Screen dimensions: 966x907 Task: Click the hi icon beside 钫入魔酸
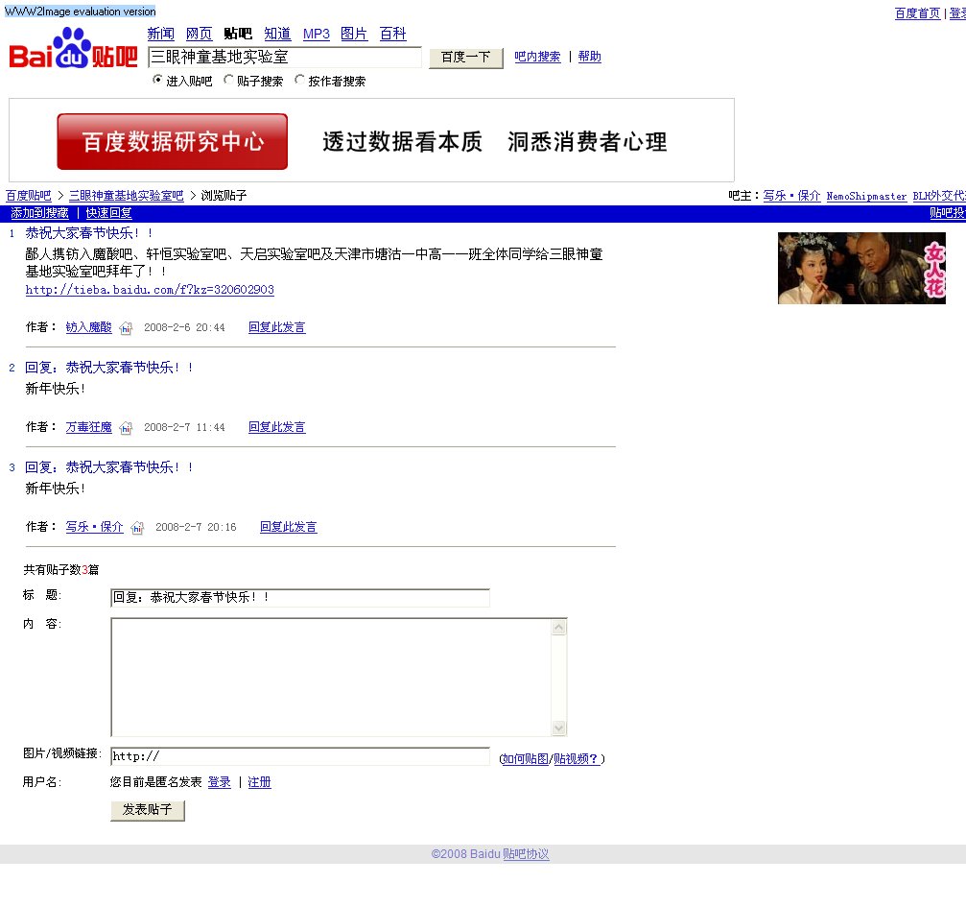click(x=126, y=328)
